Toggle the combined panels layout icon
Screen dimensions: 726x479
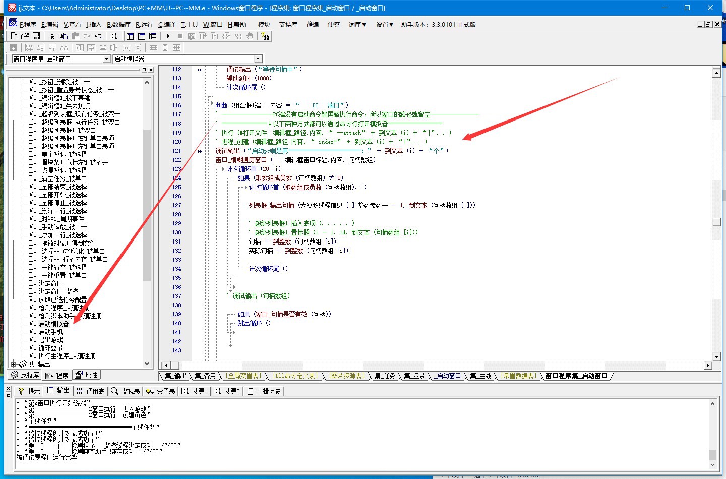[153, 36]
